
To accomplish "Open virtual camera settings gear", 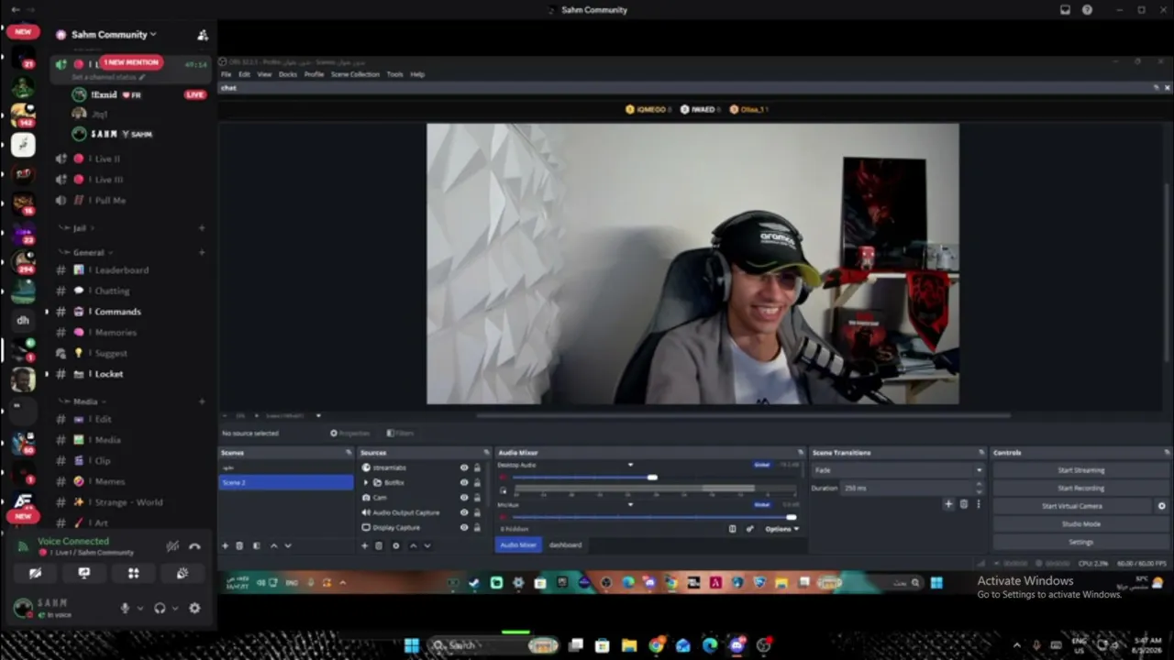I will coord(1161,506).
